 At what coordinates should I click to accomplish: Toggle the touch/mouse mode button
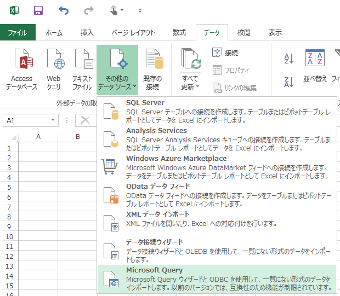tap(114, 10)
